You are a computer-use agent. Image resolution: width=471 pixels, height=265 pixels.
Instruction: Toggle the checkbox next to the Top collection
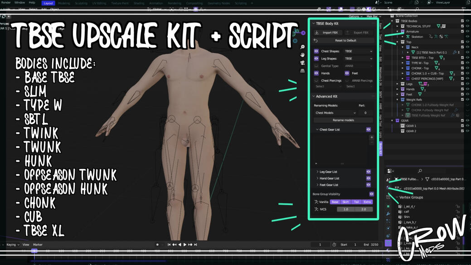point(462,42)
